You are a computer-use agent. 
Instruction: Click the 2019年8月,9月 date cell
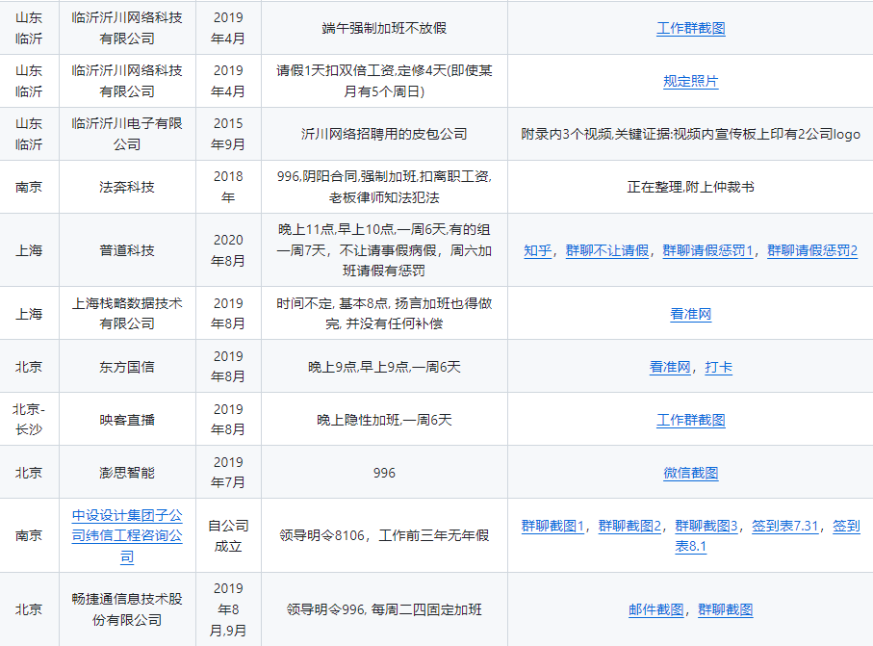[228, 609]
